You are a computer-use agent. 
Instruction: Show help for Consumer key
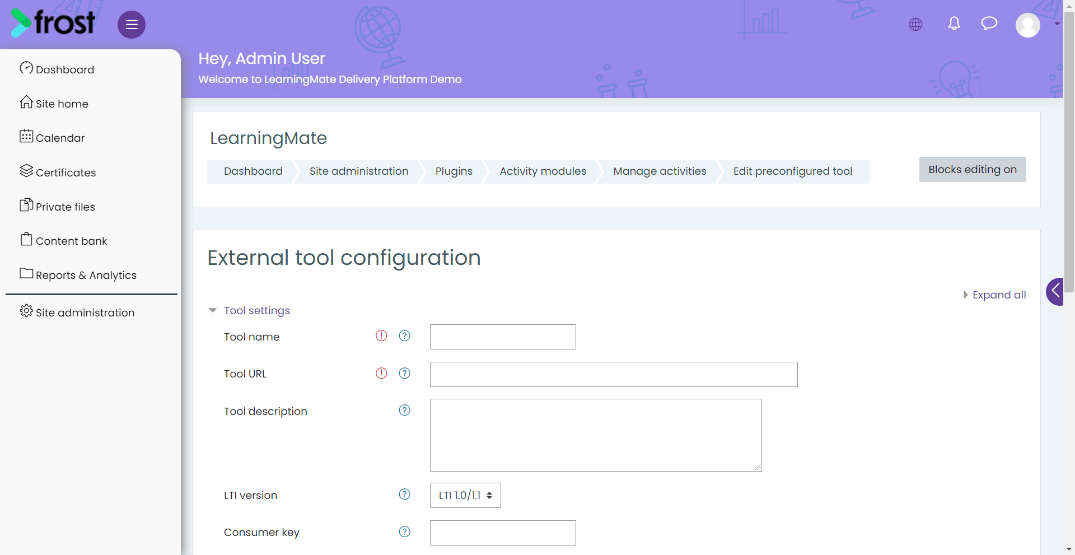coord(404,532)
